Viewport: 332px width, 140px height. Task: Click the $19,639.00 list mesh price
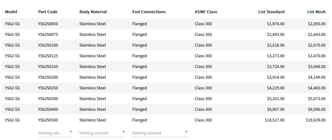[x=316, y=120]
